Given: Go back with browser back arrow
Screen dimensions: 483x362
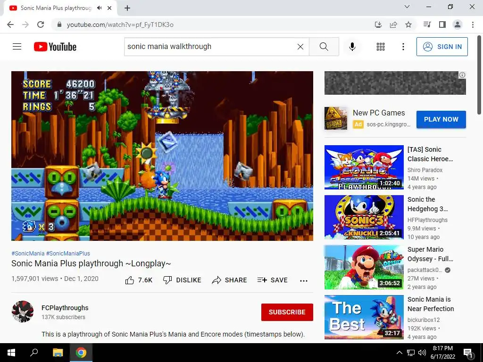Looking at the screenshot, I should 10,25.
